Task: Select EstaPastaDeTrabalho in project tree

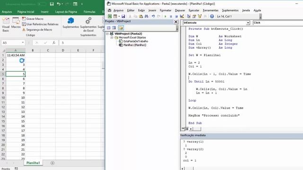Action: click(135, 41)
